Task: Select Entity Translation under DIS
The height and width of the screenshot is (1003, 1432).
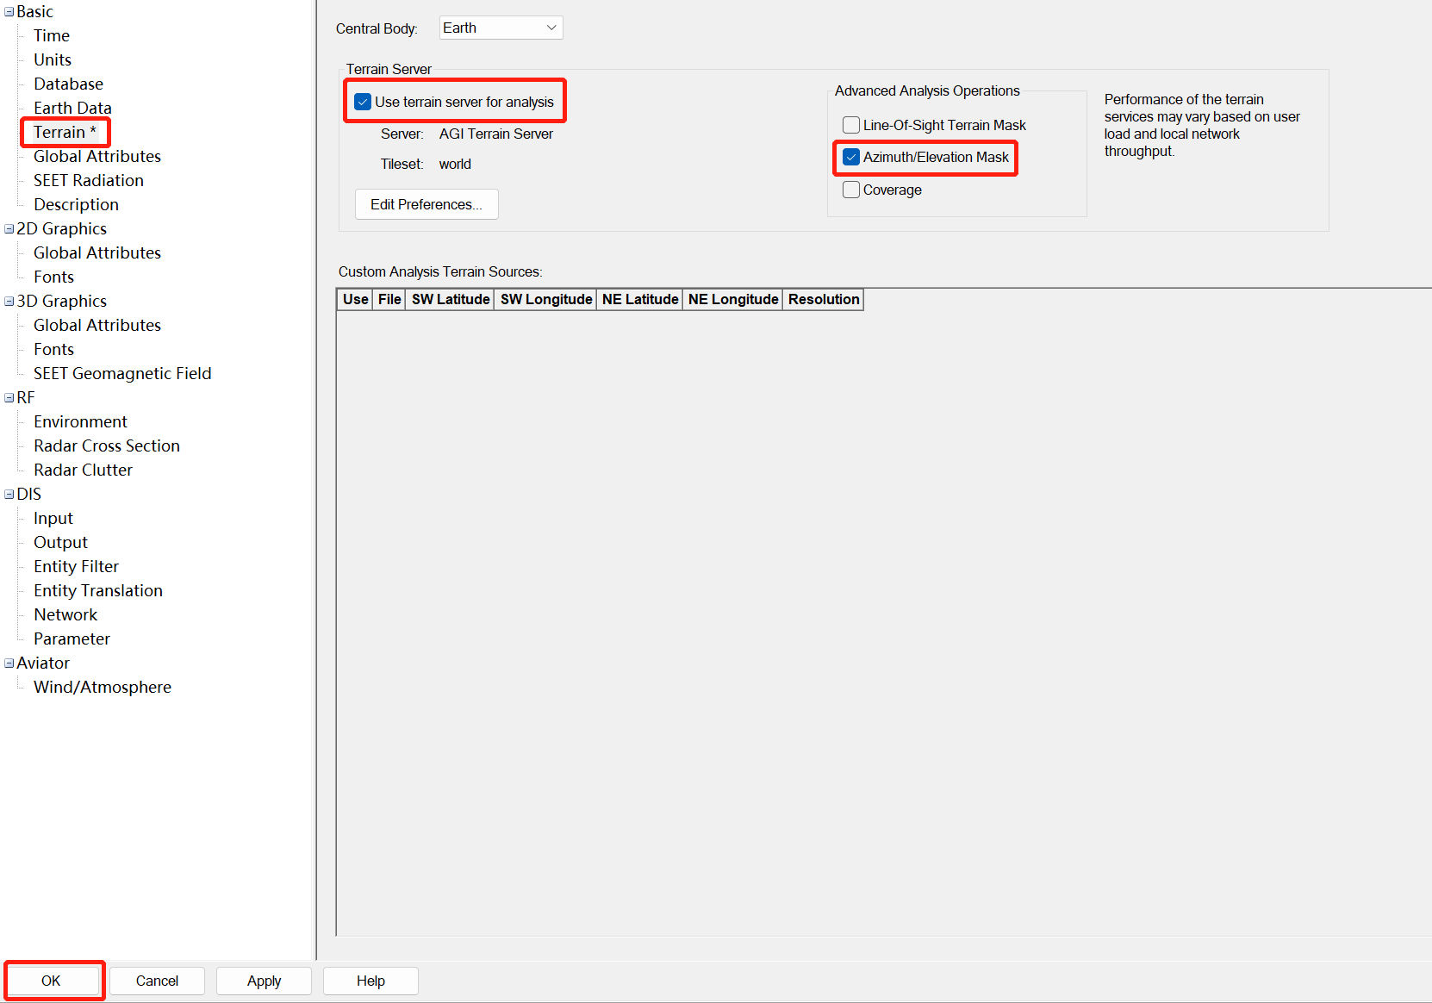Action: (98, 590)
